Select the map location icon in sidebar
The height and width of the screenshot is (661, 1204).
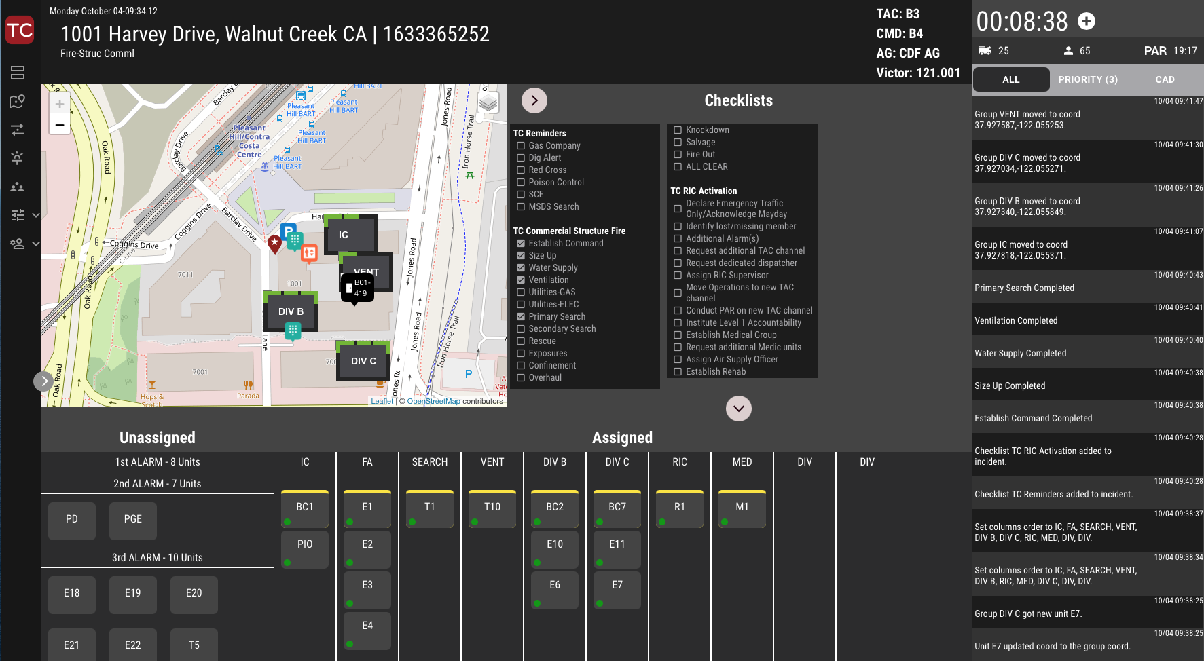(x=17, y=100)
